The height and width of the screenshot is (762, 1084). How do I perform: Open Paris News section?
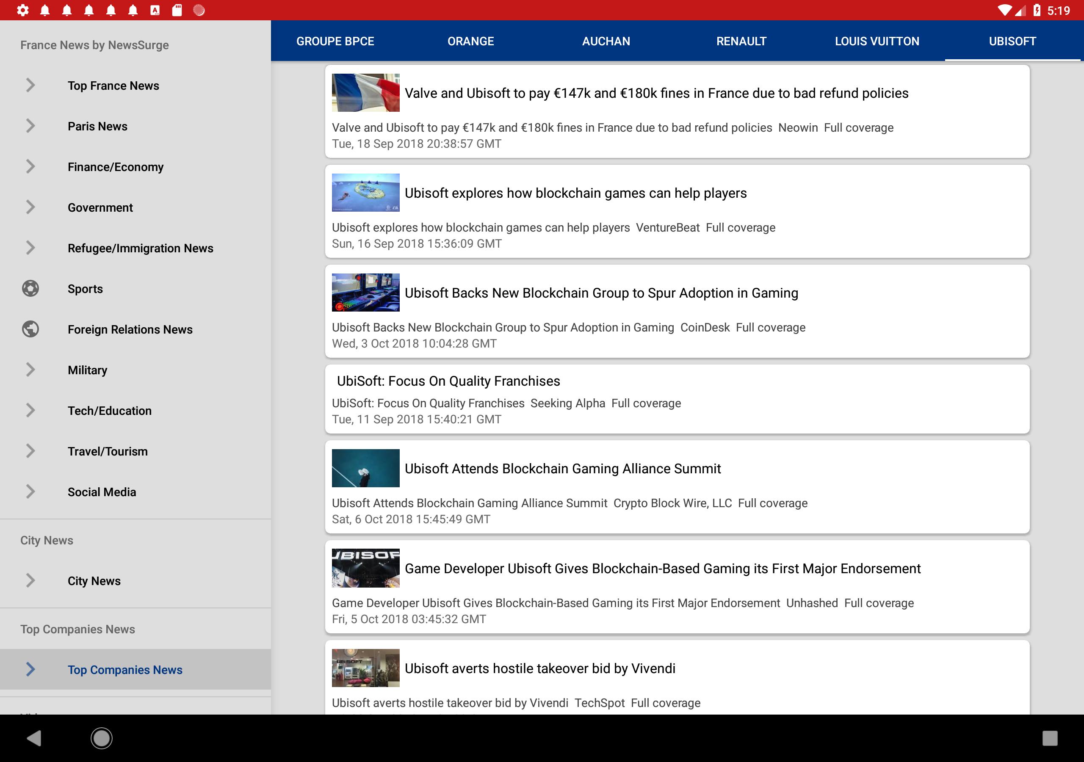[x=135, y=126]
